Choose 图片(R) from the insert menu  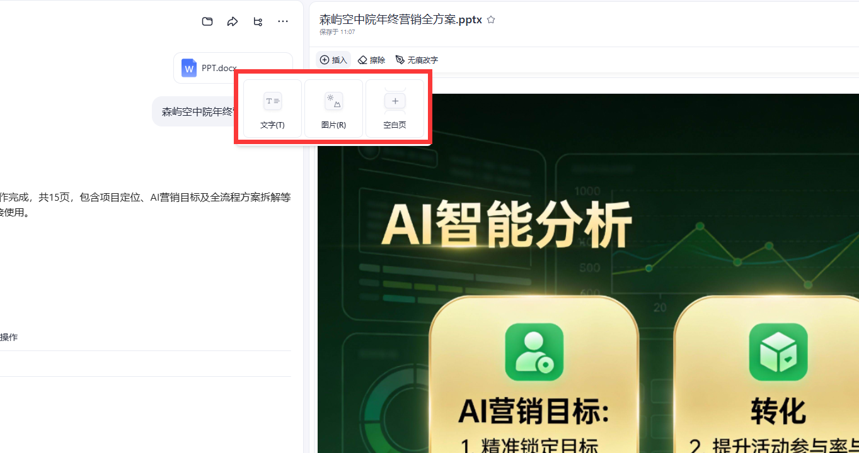(x=333, y=109)
